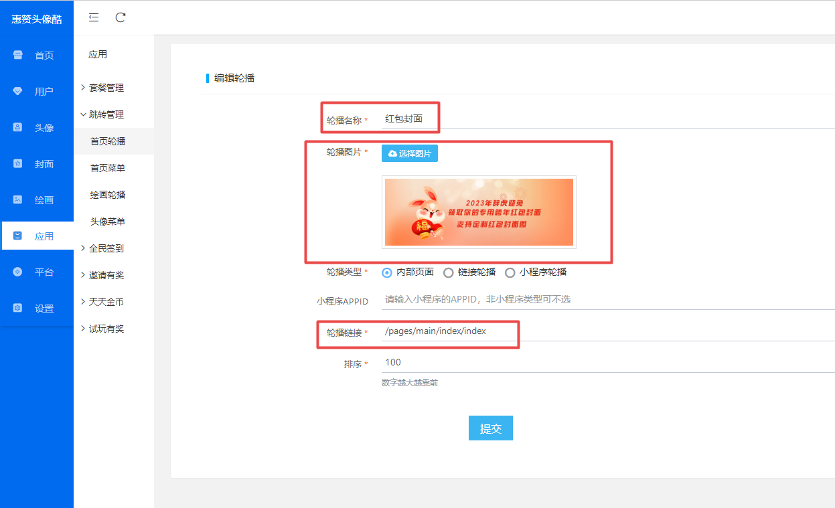Click the 选择图片 upload button
The height and width of the screenshot is (508, 835).
tap(410, 153)
